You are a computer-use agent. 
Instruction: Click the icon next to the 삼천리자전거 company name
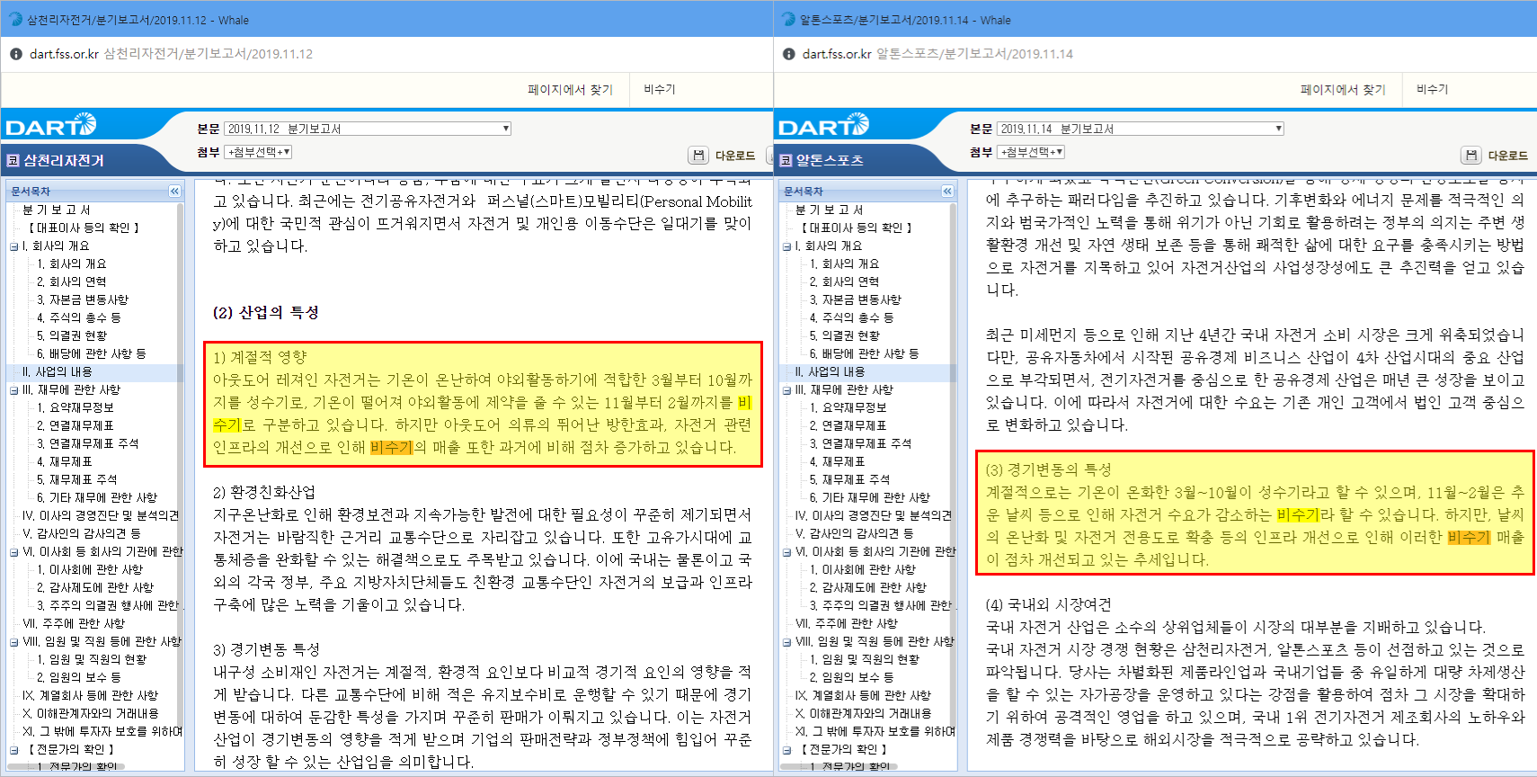[x=13, y=160]
